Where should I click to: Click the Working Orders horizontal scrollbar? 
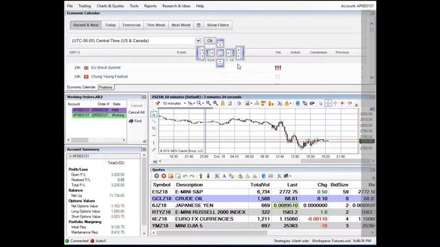[80, 140]
